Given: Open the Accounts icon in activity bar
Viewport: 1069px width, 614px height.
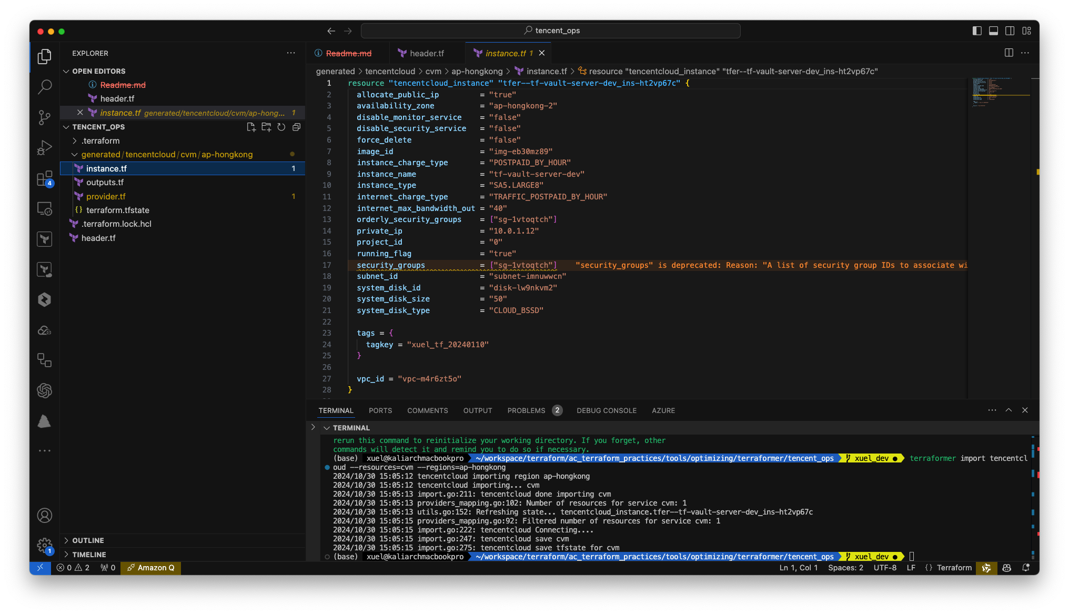Looking at the screenshot, I should pos(45,515).
